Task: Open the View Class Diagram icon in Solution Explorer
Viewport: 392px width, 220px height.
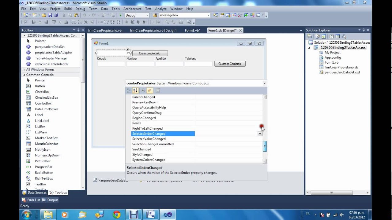Action: [344, 36]
